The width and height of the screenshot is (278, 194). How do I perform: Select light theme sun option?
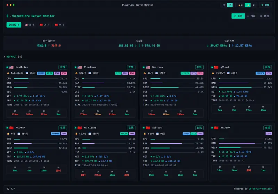254,5
